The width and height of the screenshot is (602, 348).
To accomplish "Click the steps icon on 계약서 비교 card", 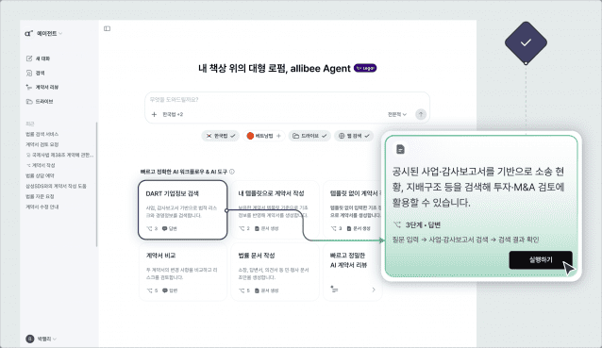I will tap(149, 290).
